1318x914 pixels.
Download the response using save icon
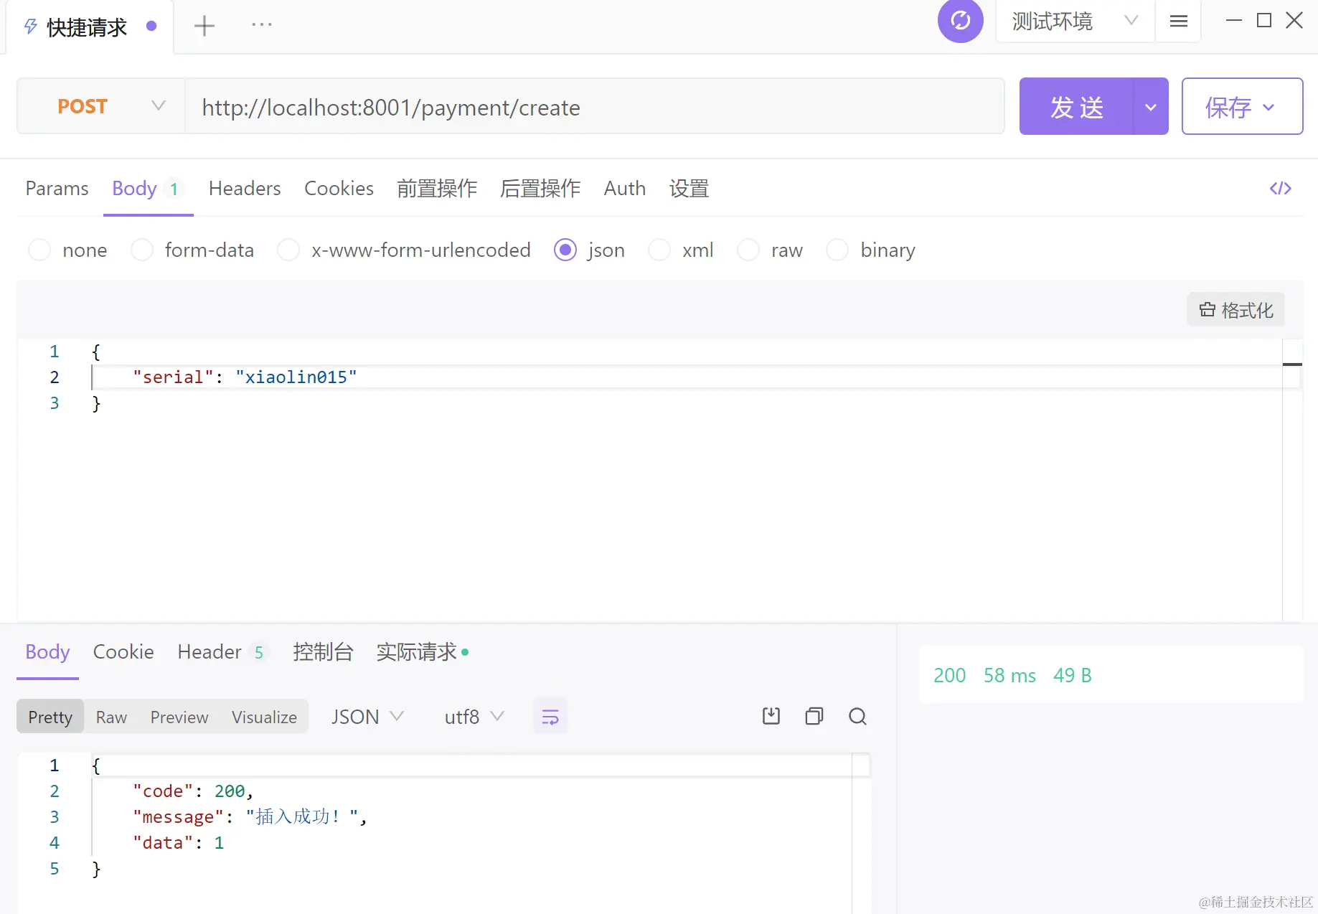coord(771,716)
